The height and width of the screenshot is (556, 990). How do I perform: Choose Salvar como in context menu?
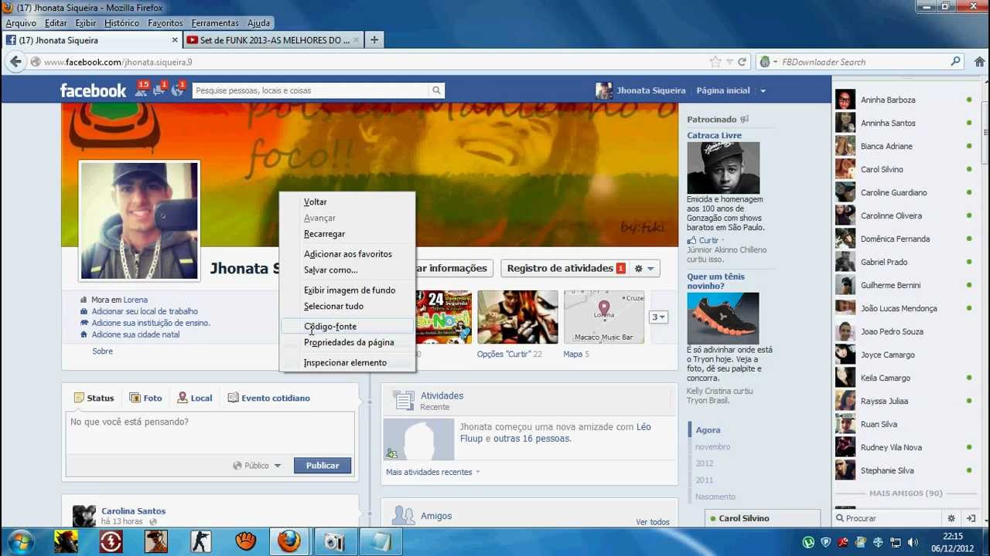click(x=347, y=270)
